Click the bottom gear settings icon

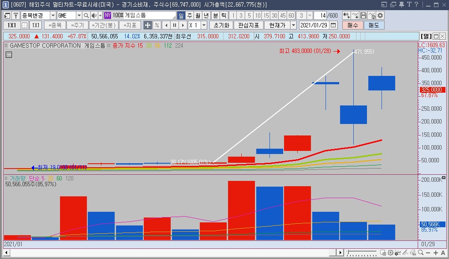click(390, 253)
